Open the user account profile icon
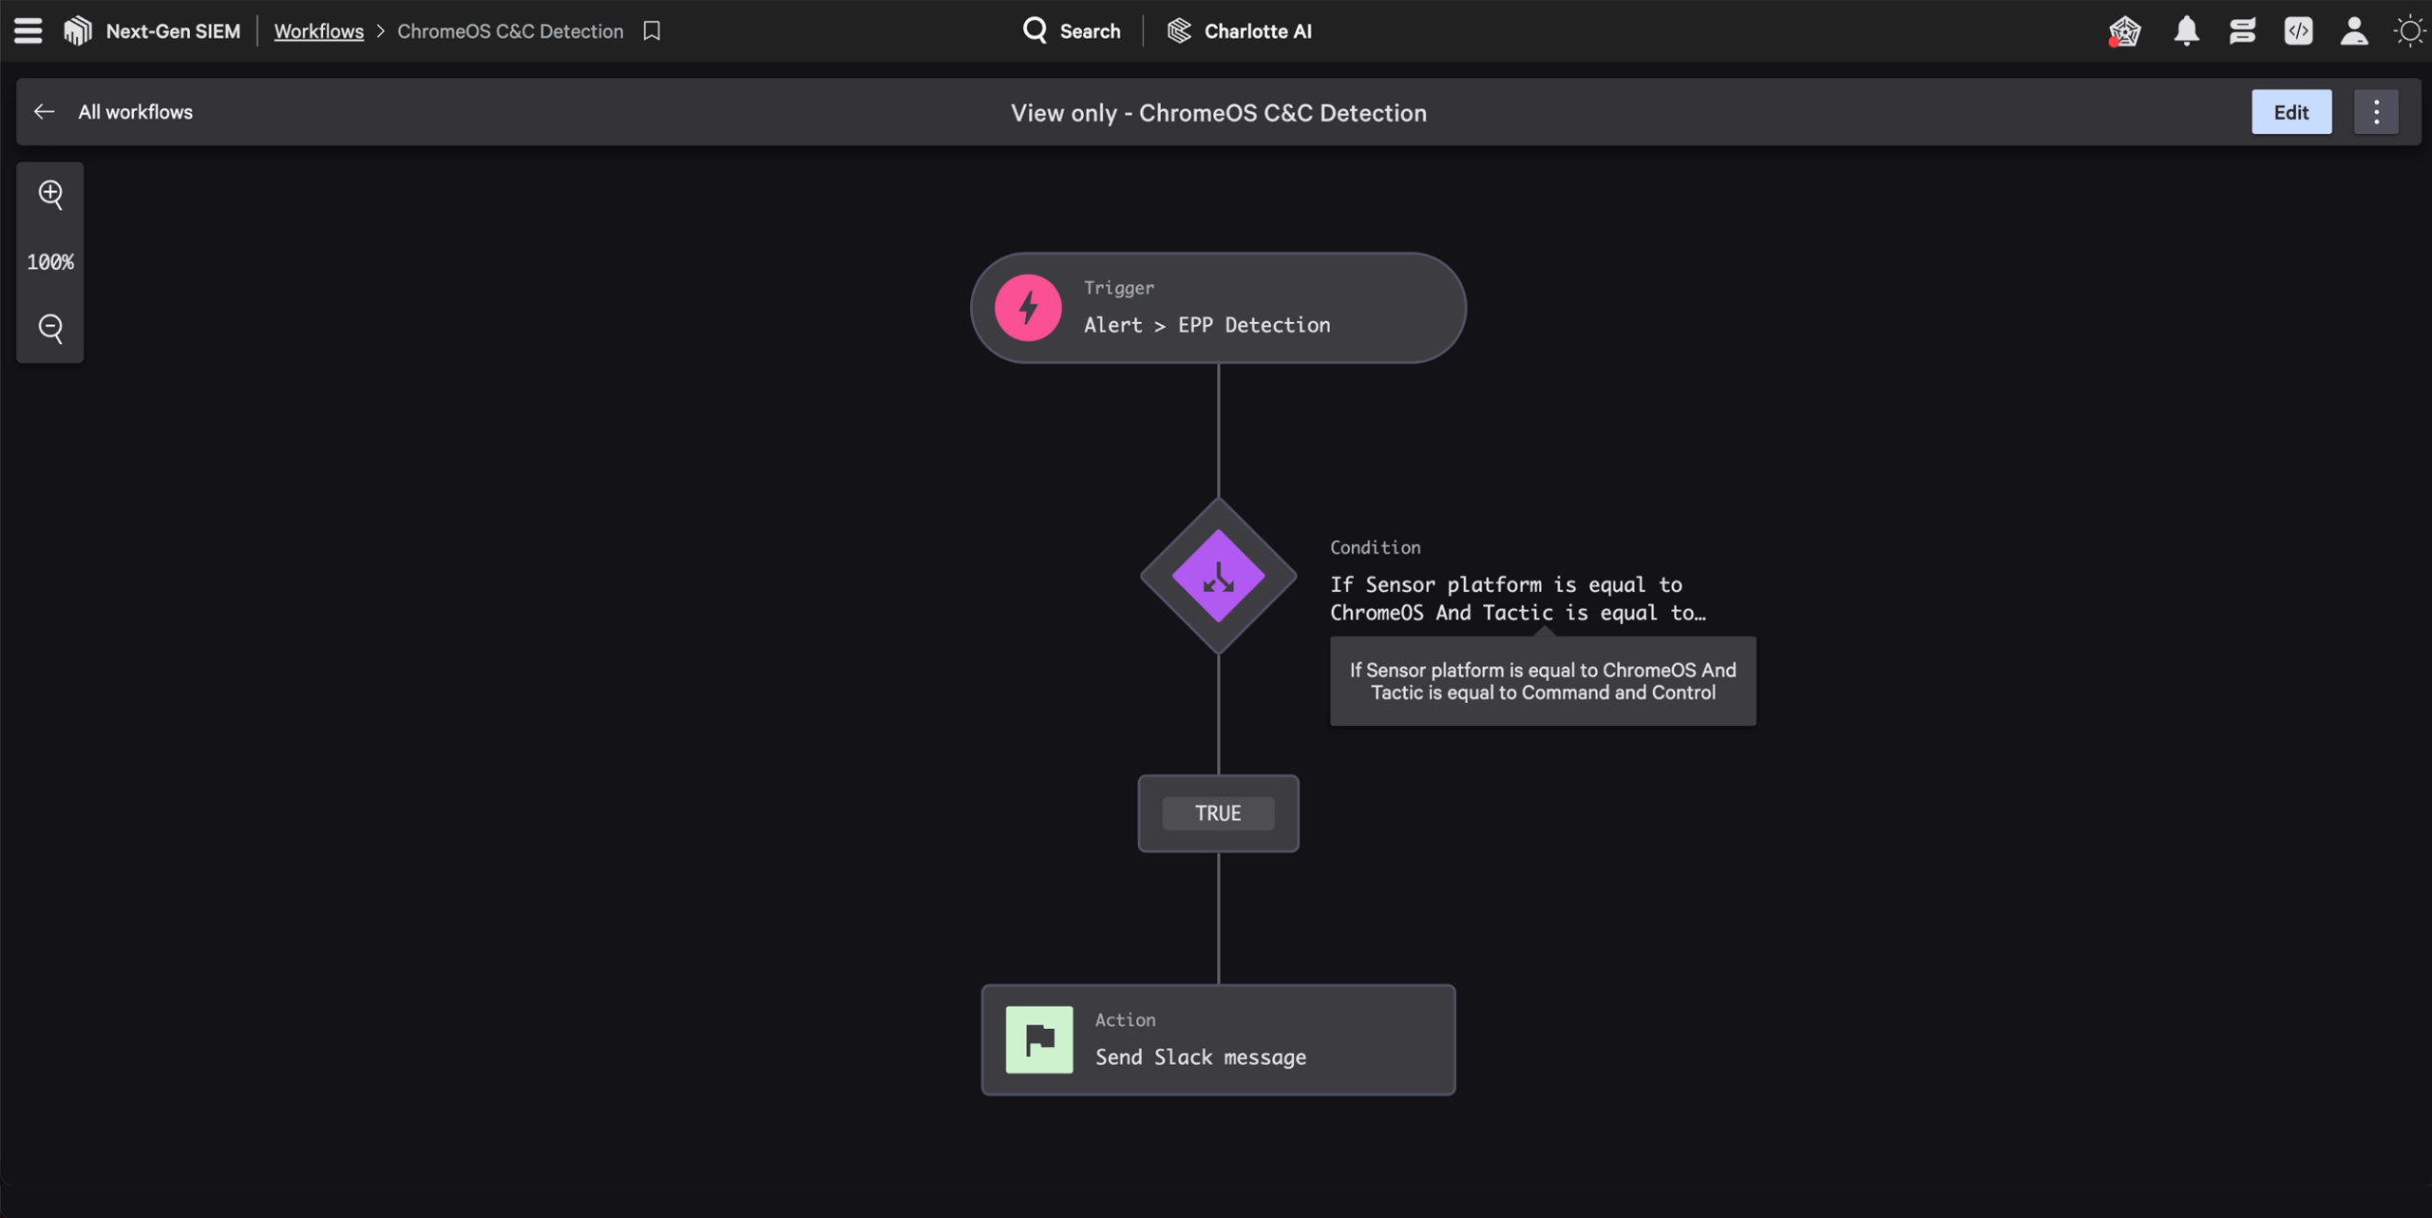Viewport: 2432px width, 1218px height. pyautogui.click(x=2353, y=31)
